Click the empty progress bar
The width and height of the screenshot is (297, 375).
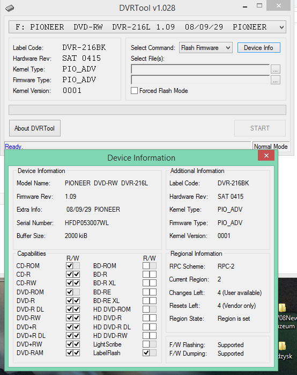pyautogui.click(x=147, y=110)
